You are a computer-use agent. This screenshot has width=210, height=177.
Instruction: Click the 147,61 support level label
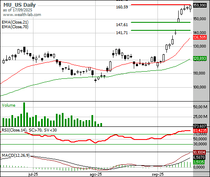122,25
